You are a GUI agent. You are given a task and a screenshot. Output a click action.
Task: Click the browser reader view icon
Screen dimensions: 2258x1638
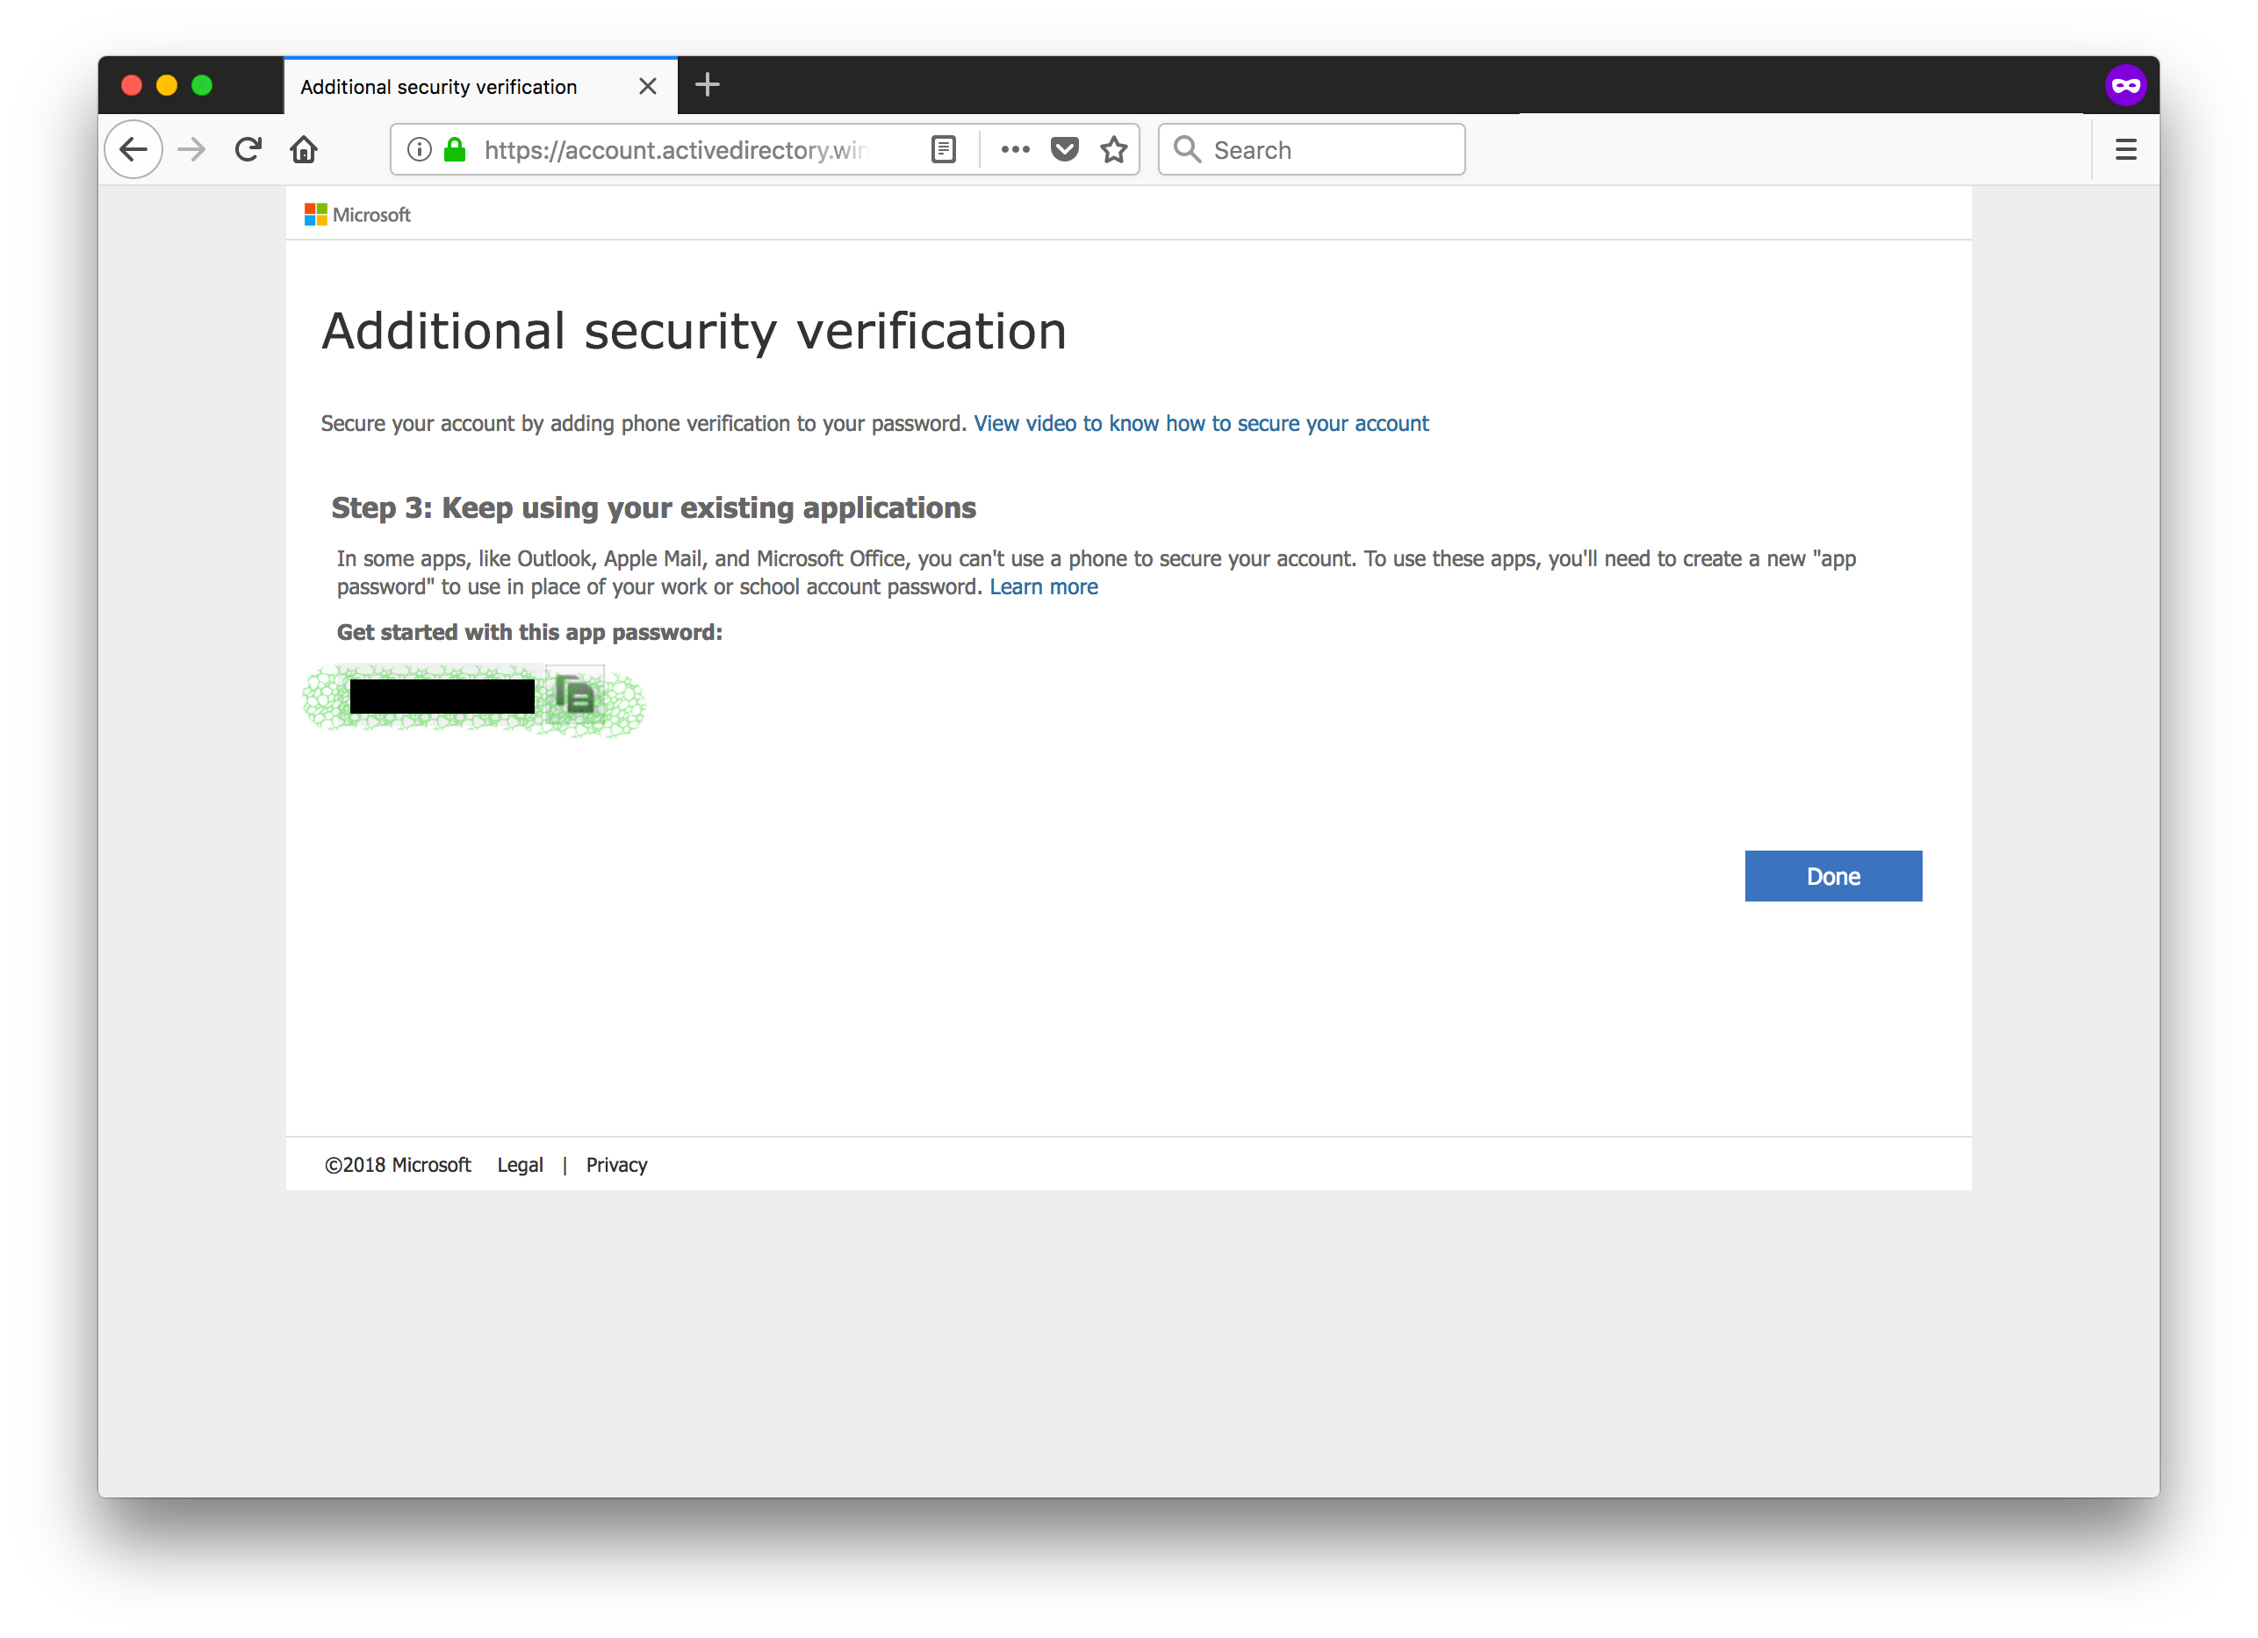(943, 149)
